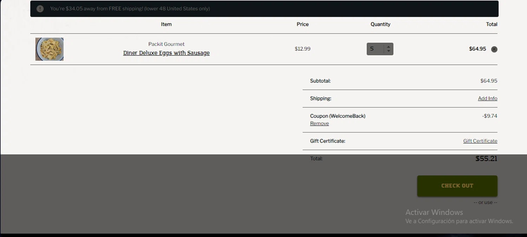
Task: Open the Diner Deluxe Eggs product thumbnail
Action: point(50,49)
